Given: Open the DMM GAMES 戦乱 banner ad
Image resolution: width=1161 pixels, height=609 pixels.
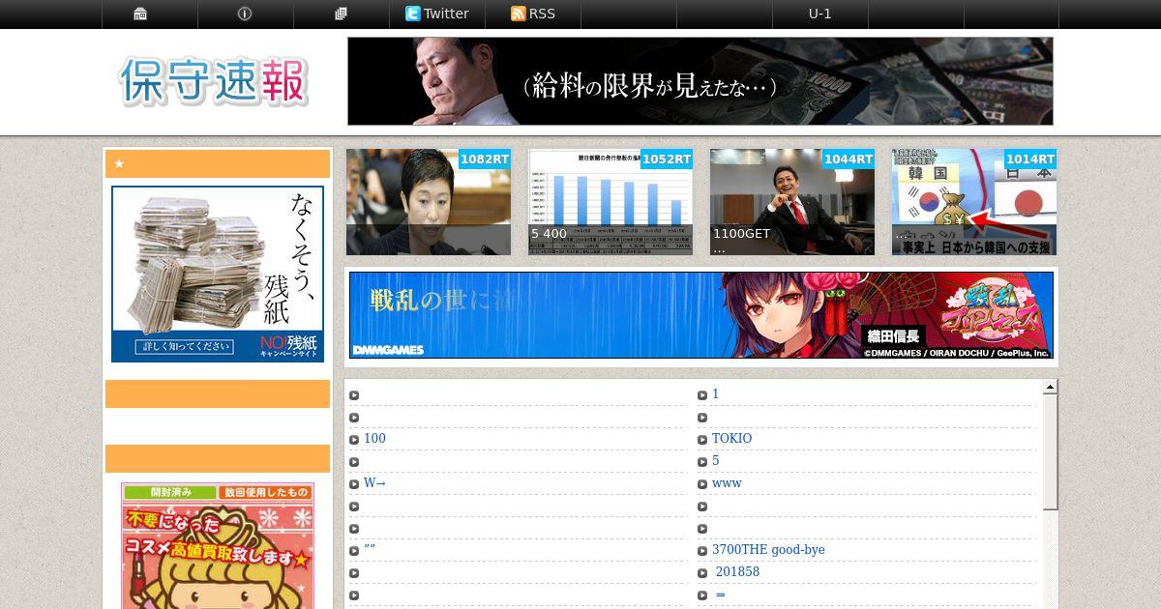Looking at the screenshot, I should coord(701,315).
